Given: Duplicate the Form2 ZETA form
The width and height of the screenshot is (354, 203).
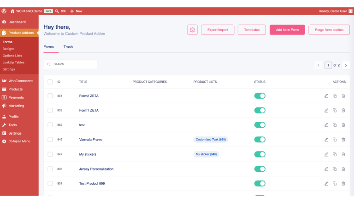Looking at the screenshot, I should (x=335, y=96).
